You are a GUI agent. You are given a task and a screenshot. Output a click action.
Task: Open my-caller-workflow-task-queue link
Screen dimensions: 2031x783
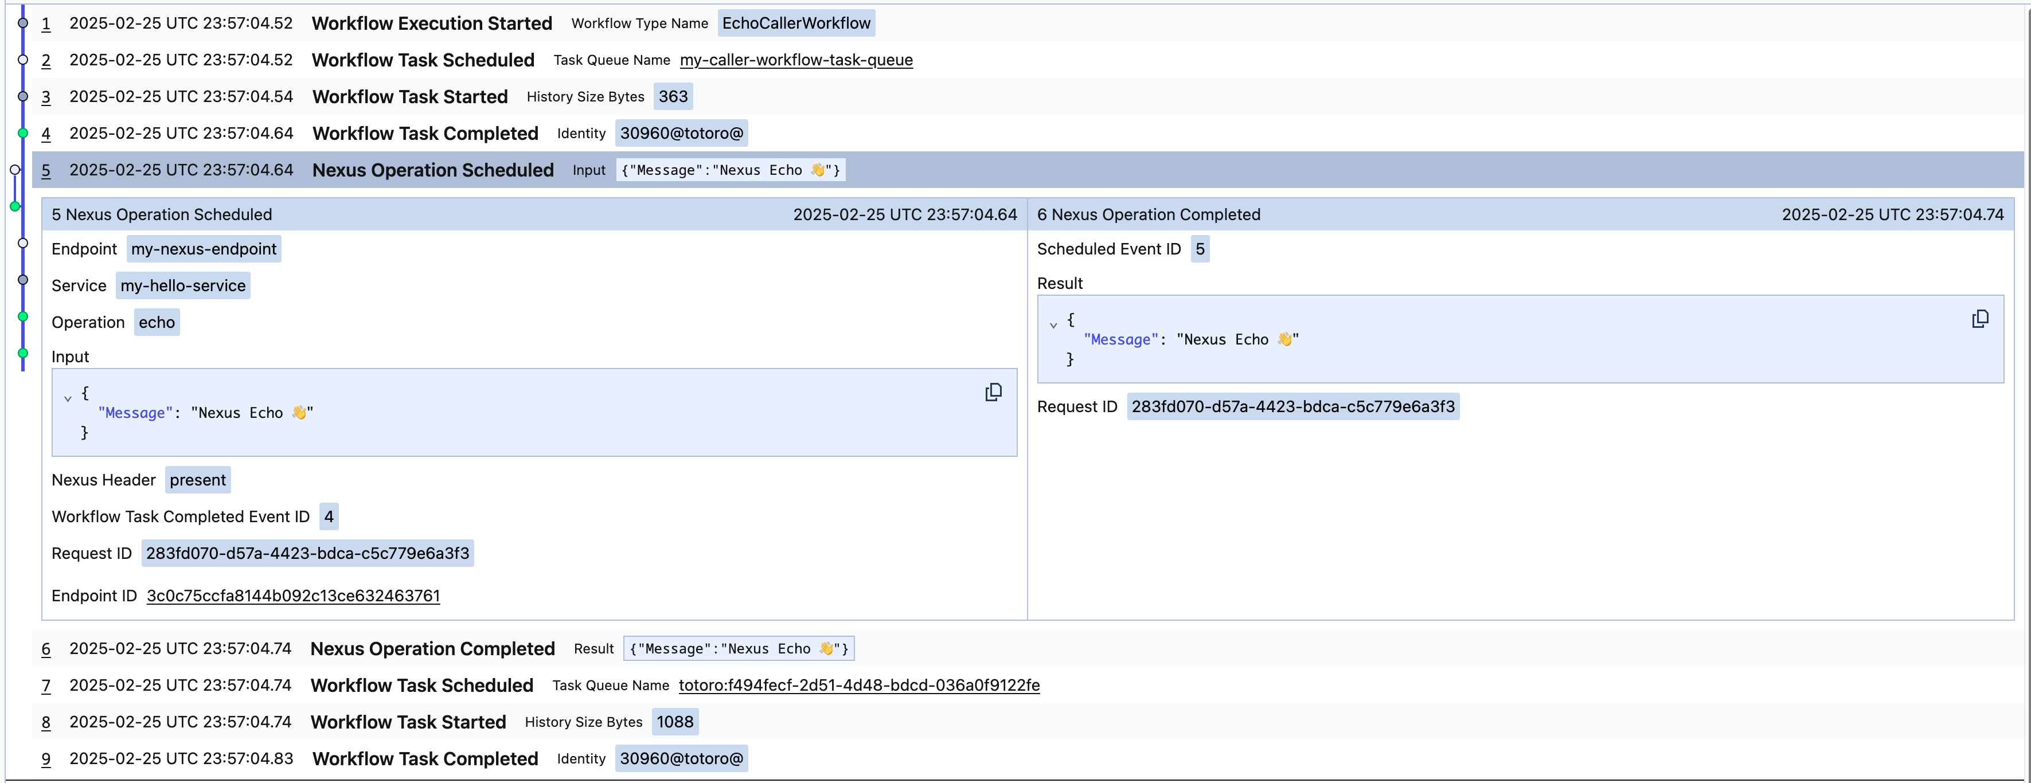(x=795, y=60)
